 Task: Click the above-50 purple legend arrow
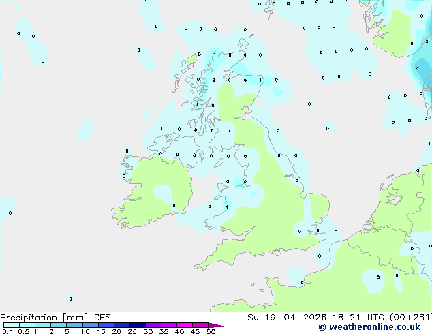pyautogui.click(x=216, y=325)
